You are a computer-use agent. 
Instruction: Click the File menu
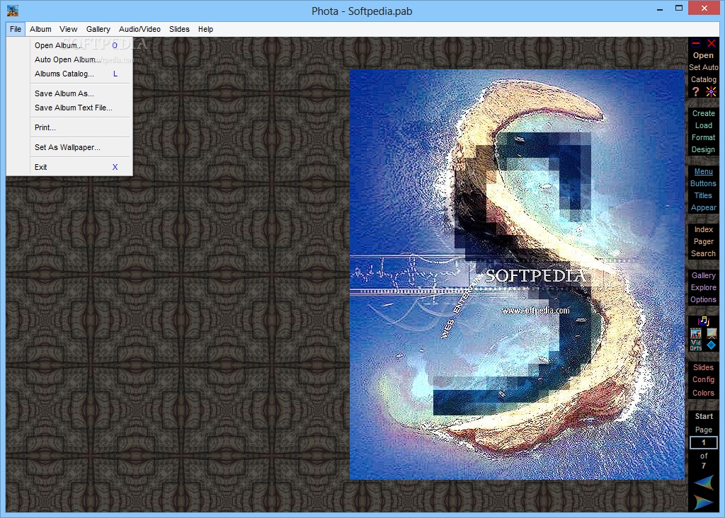click(x=16, y=29)
